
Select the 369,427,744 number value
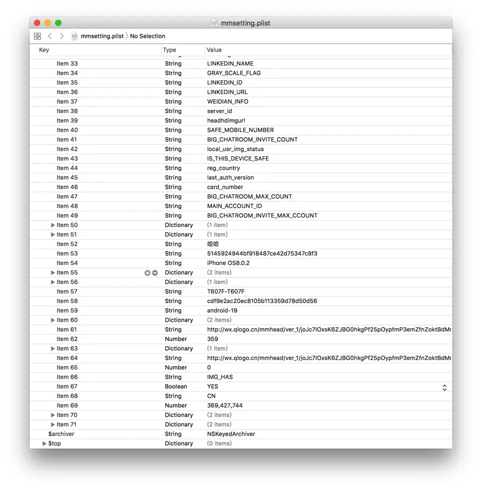click(x=225, y=405)
